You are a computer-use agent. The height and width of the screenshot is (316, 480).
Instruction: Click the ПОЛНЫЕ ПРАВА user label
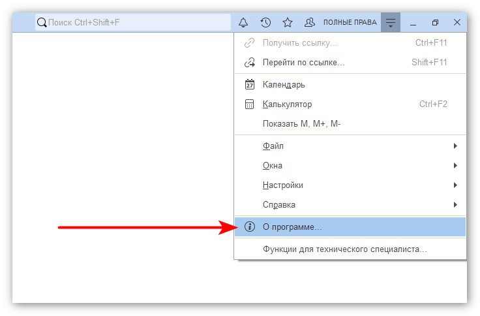[x=350, y=22]
